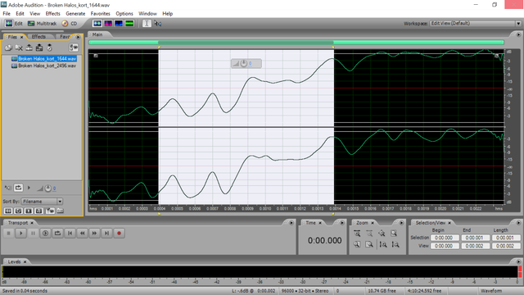The image size is (524, 295).
Task: Click Zoom In Vertically icon
Action: [383, 244]
